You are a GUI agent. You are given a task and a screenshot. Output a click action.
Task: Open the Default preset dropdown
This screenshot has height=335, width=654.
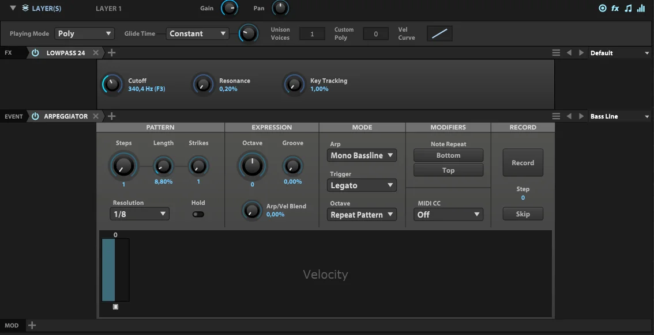tap(620, 53)
